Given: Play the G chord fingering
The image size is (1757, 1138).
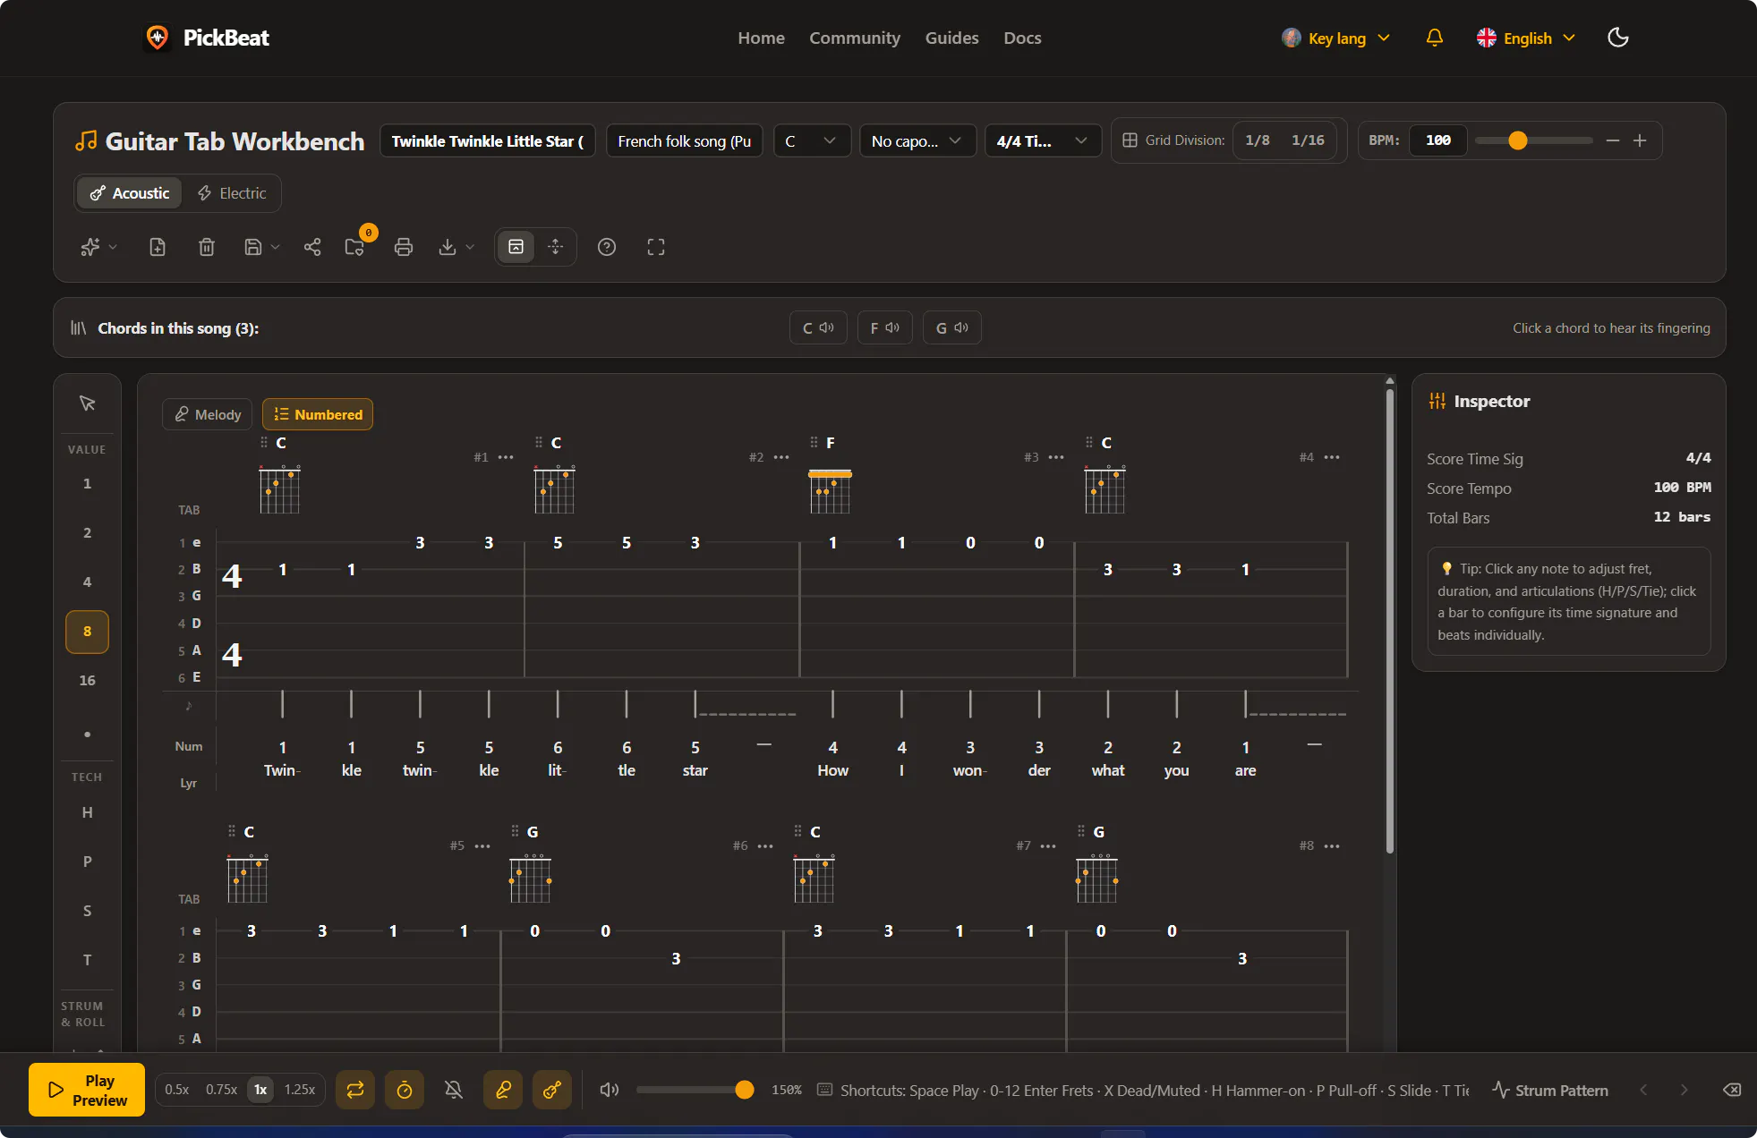Looking at the screenshot, I should (951, 327).
